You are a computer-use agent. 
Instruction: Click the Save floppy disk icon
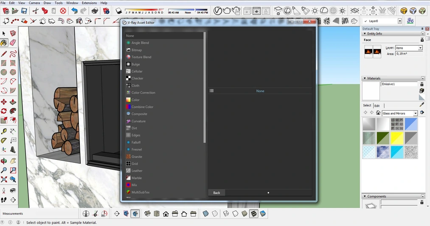pos(24,11)
